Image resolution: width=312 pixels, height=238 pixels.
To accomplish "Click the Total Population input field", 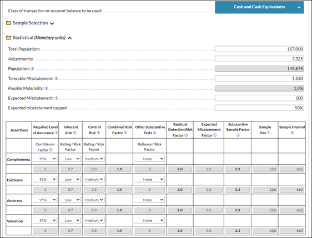I will [259, 49].
